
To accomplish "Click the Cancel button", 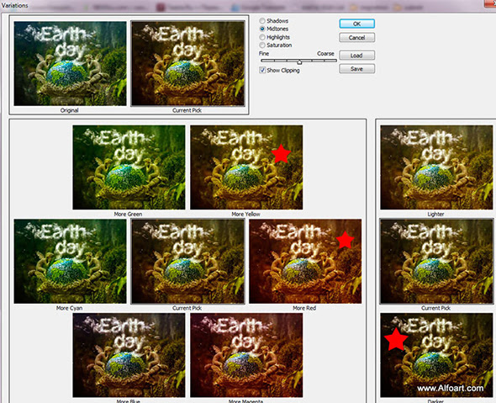I will click(356, 38).
